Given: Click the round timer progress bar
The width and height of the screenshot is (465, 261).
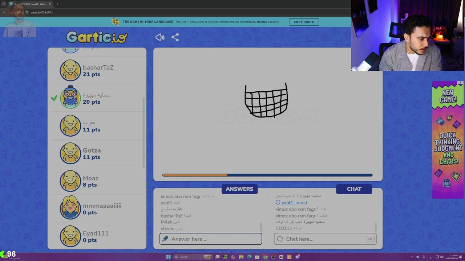Looking at the screenshot, I should click(267, 175).
